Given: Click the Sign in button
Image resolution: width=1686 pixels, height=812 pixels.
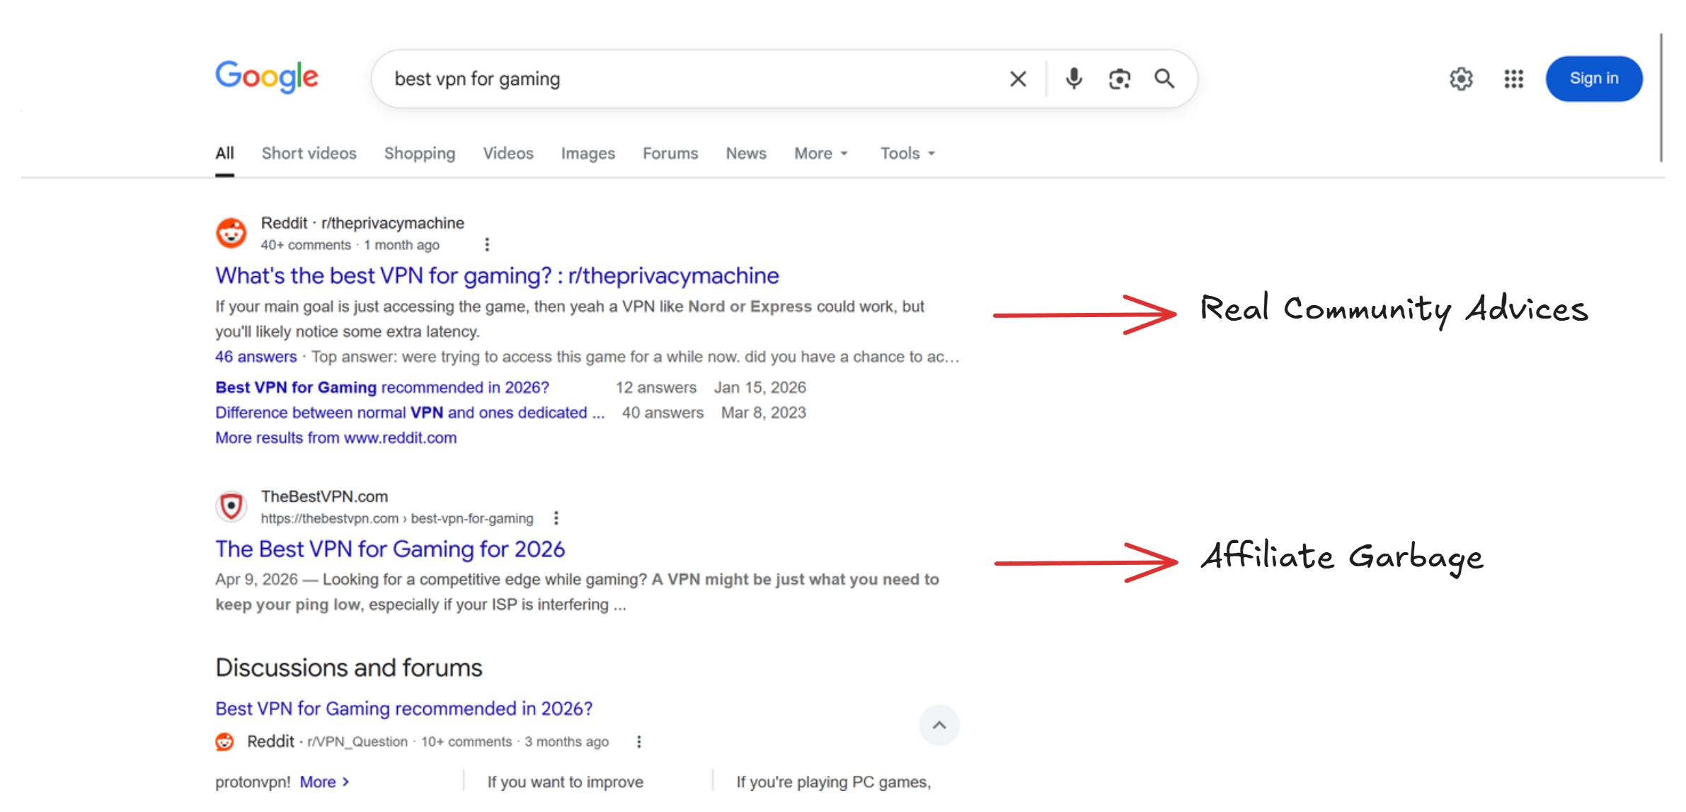Looking at the screenshot, I should (1593, 79).
